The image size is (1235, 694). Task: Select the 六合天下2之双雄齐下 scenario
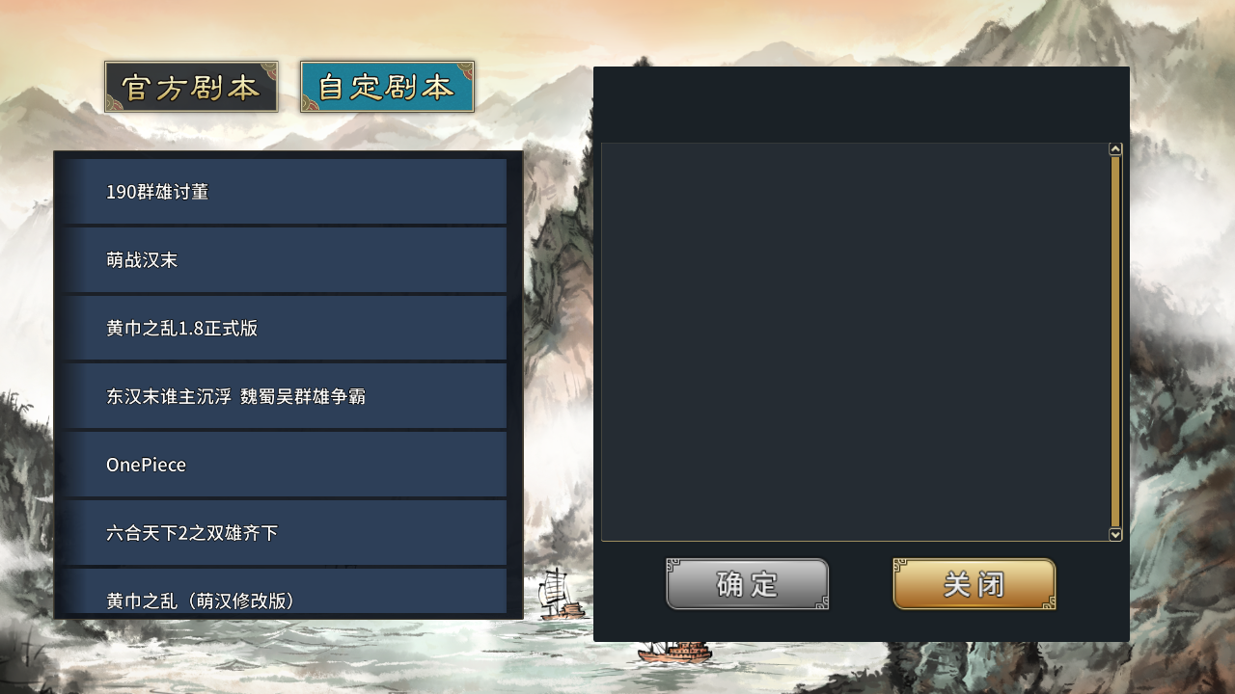[x=286, y=533]
